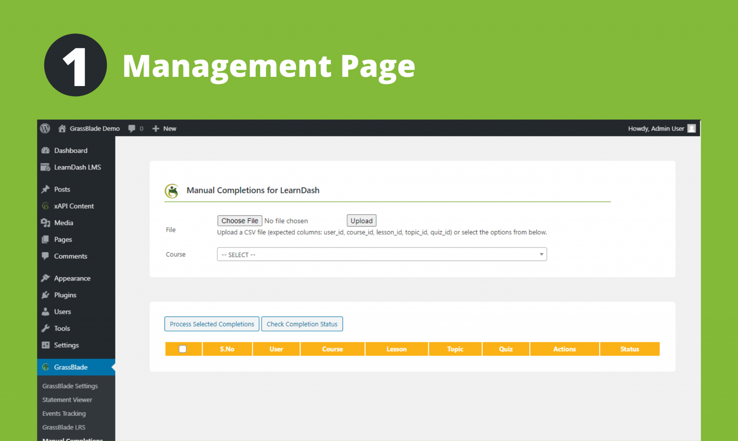This screenshot has height=441, width=738.
Task: Open GrassBlade Settings from the submenu
Action: 70,386
